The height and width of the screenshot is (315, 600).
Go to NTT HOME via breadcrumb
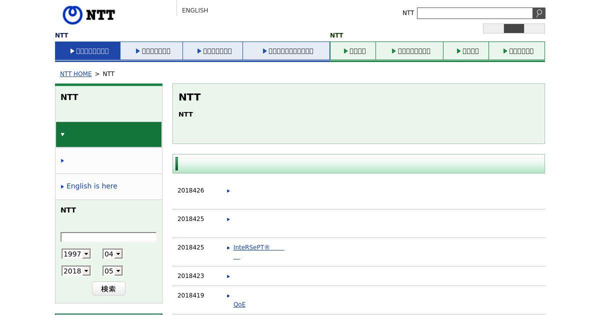click(75, 74)
